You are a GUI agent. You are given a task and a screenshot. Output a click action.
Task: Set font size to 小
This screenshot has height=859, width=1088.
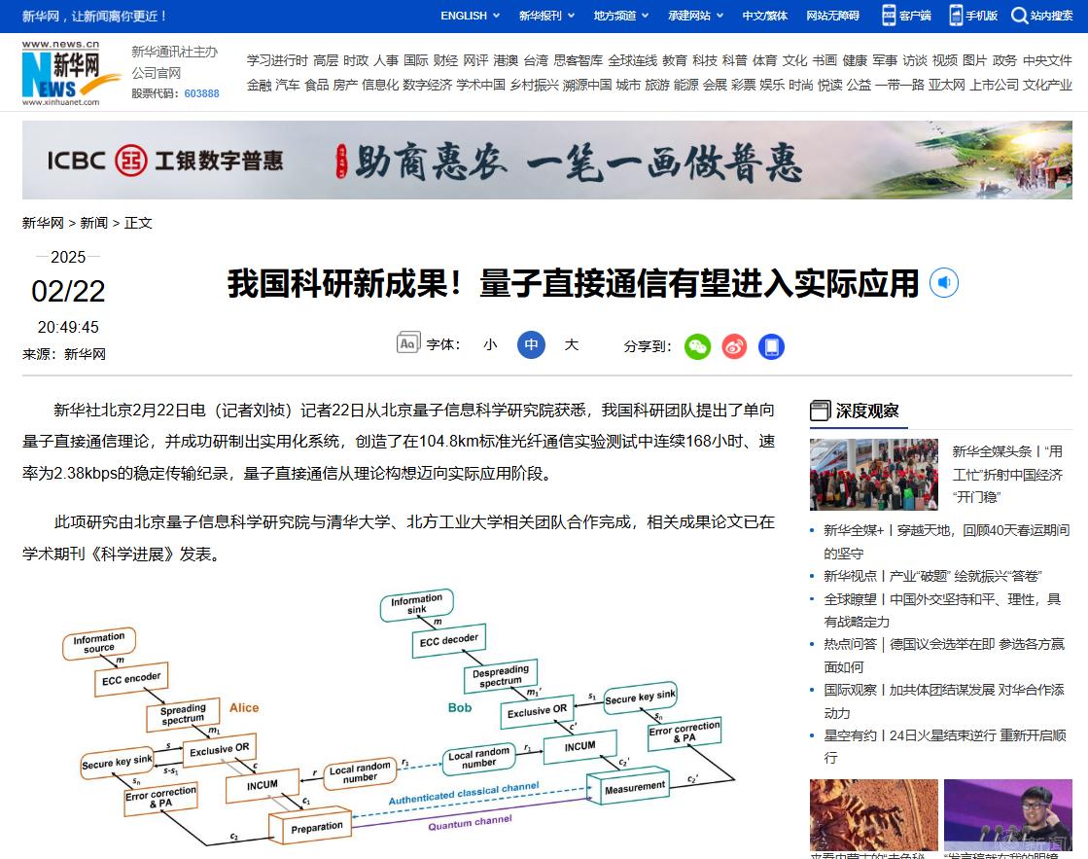(x=490, y=344)
